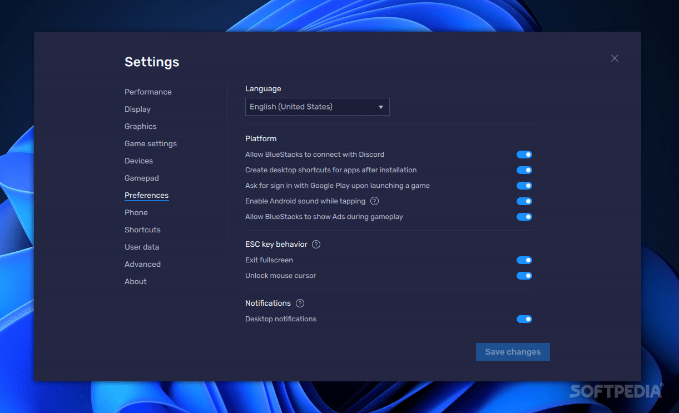Screen dimensions: 679x413
Task: Open Gamepad settings
Action: 142,178
